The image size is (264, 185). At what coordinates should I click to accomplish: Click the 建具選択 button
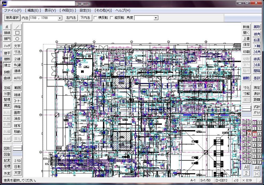pyautogui.click(x=12, y=18)
